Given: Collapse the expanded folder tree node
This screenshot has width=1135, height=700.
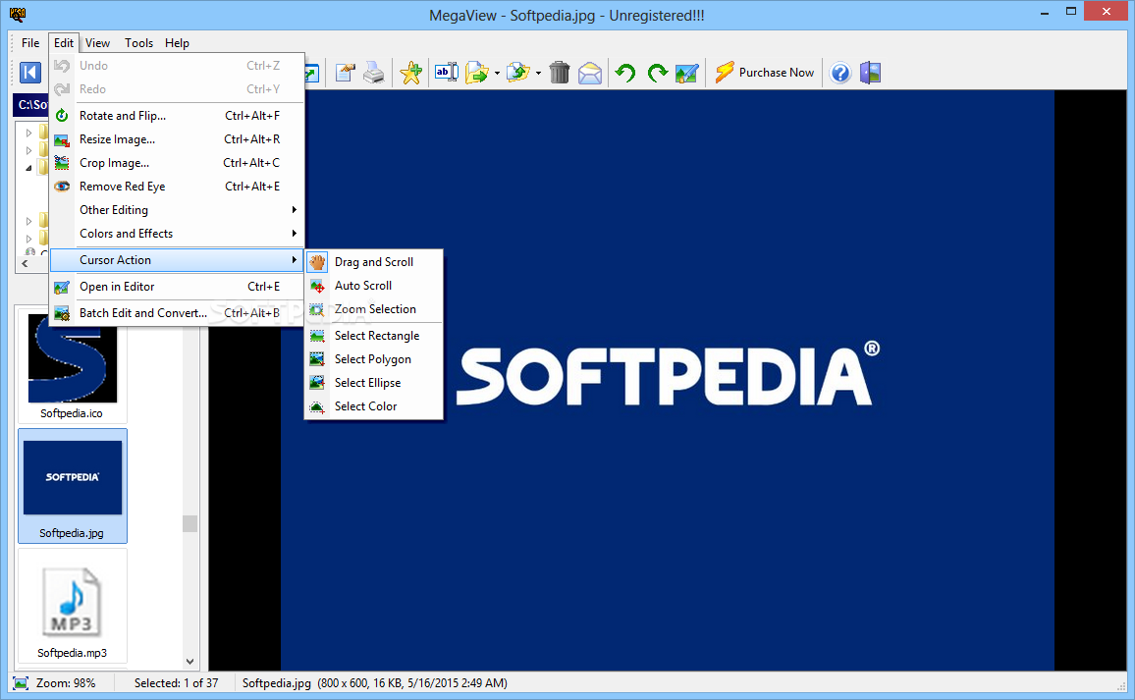Looking at the screenshot, I should pyautogui.click(x=28, y=168).
